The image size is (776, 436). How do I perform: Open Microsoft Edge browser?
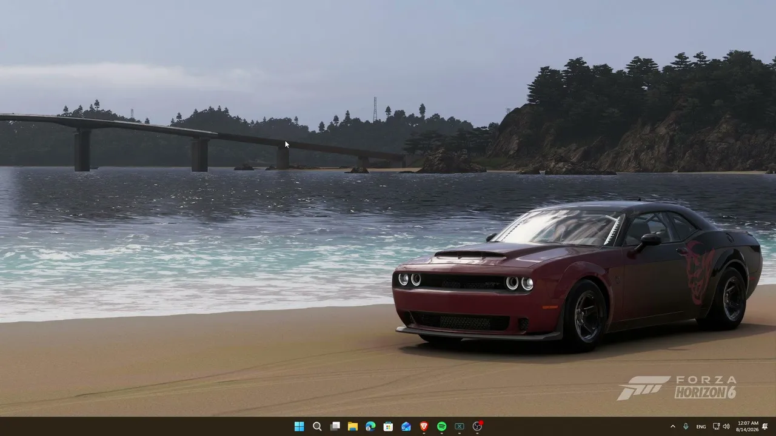(x=370, y=426)
